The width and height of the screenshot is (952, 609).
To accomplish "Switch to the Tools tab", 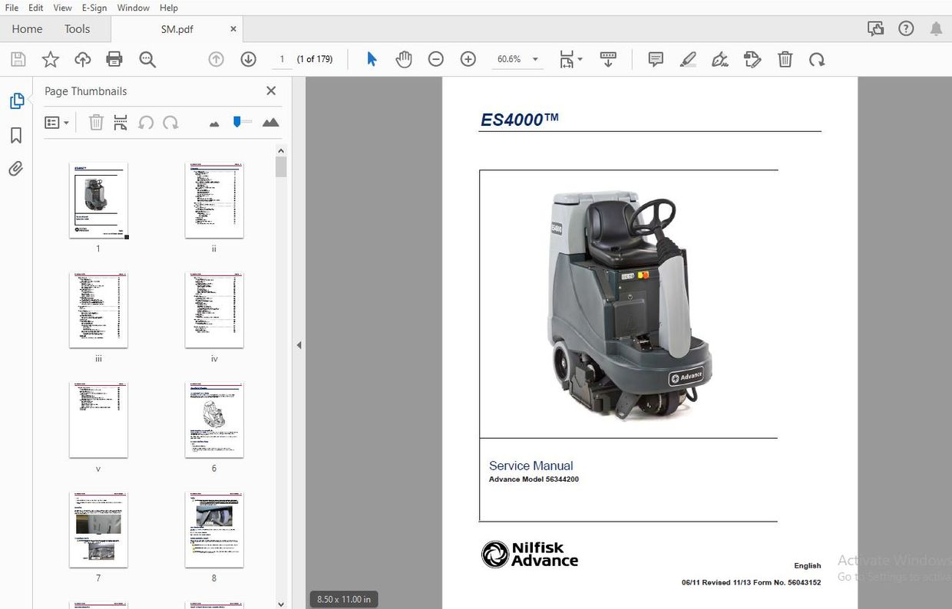I will [x=77, y=28].
